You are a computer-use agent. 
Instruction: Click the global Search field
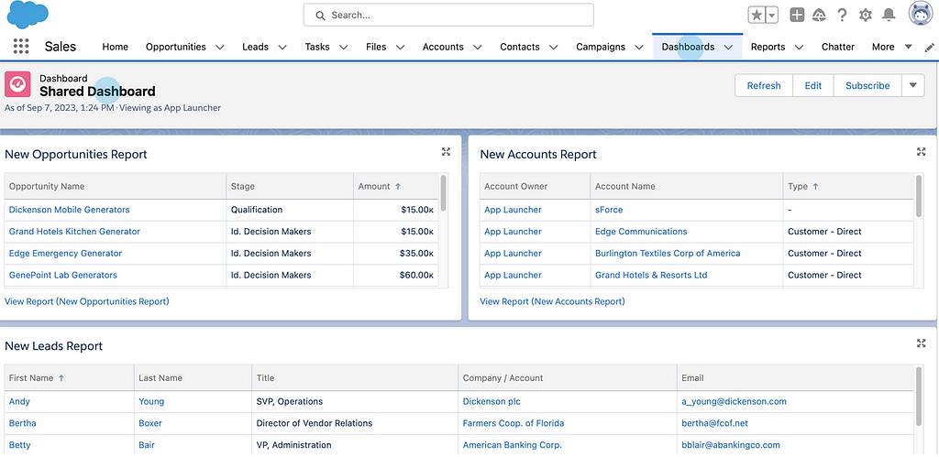[x=448, y=15]
